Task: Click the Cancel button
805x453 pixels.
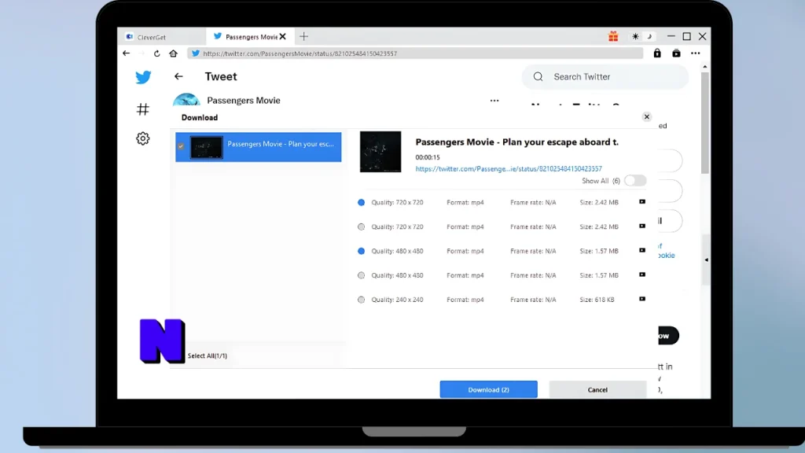Action: [x=597, y=390]
